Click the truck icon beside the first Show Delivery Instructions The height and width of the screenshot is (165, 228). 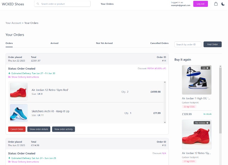pyautogui.click(x=9, y=77)
